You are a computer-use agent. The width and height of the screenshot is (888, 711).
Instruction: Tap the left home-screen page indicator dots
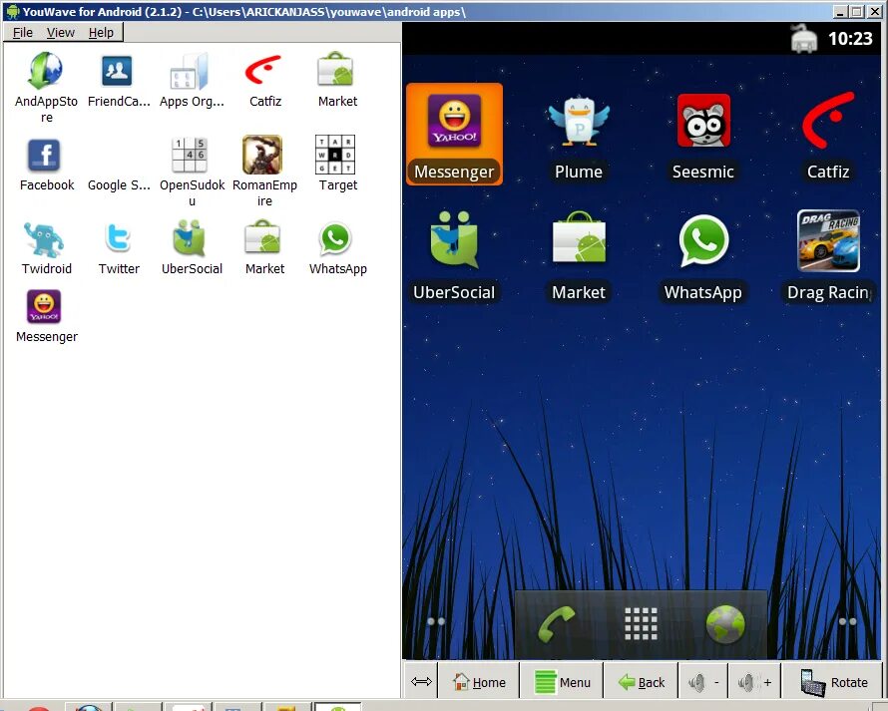436,621
